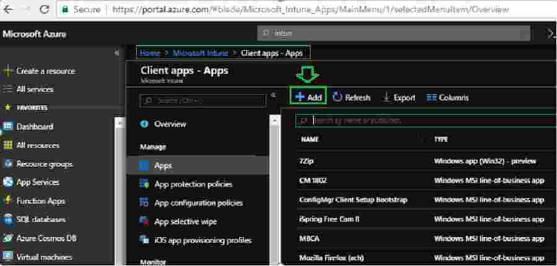Open the SQL databases icon
Image resolution: width=557 pixels, height=266 pixels.
[8, 220]
